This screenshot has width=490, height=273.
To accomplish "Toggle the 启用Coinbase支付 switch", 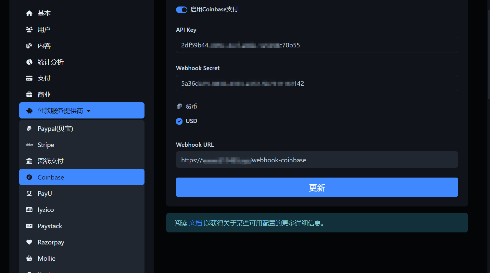I will tap(182, 10).
